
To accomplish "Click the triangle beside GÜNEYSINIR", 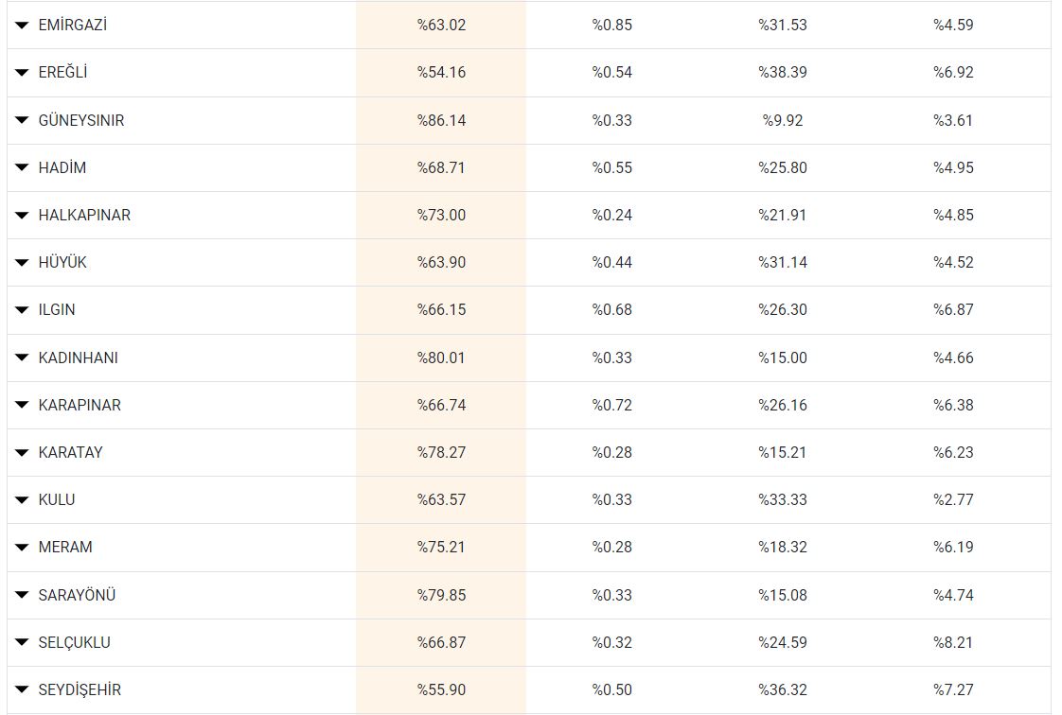I will 22,120.
